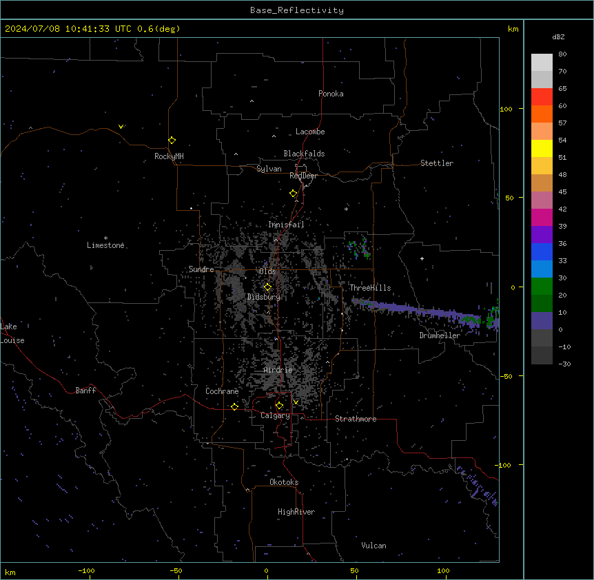Click the yellow diamond marker above Calgary label
The height and width of the screenshot is (580, 594).
click(x=279, y=406)
